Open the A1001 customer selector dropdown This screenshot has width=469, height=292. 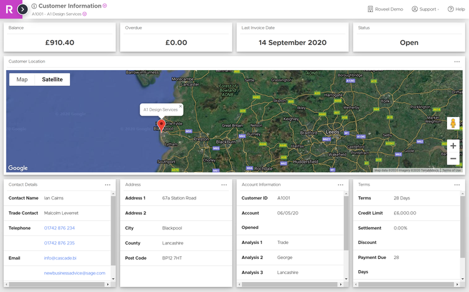pyautogui.click(x=84, y=14)
